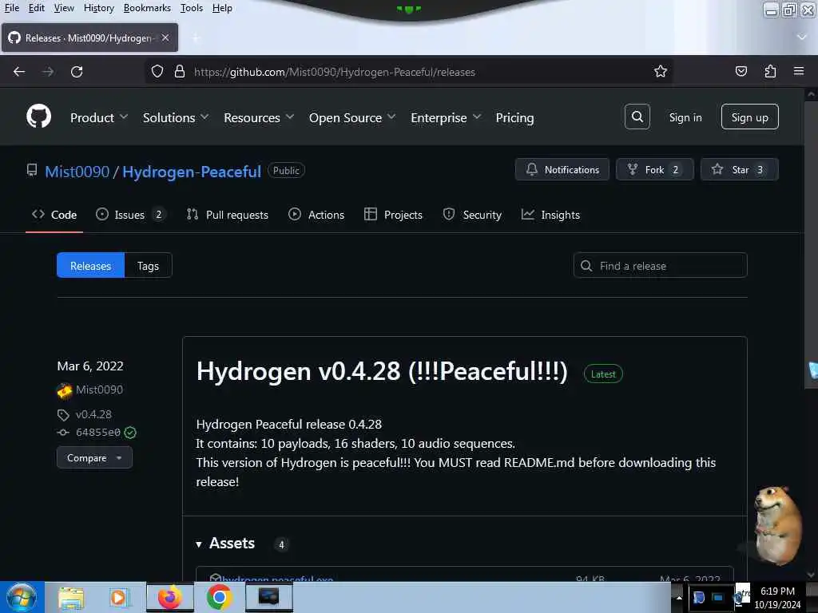
Task: Open the GitHub search magnifier button
Action: tap(637, 117)
